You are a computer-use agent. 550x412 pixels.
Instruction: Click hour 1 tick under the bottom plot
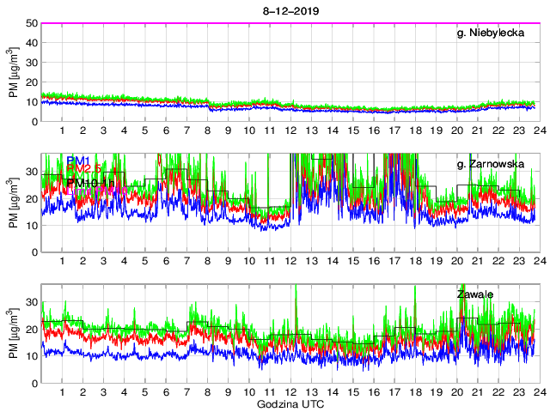pyautogui.click(x=63, y=391)
